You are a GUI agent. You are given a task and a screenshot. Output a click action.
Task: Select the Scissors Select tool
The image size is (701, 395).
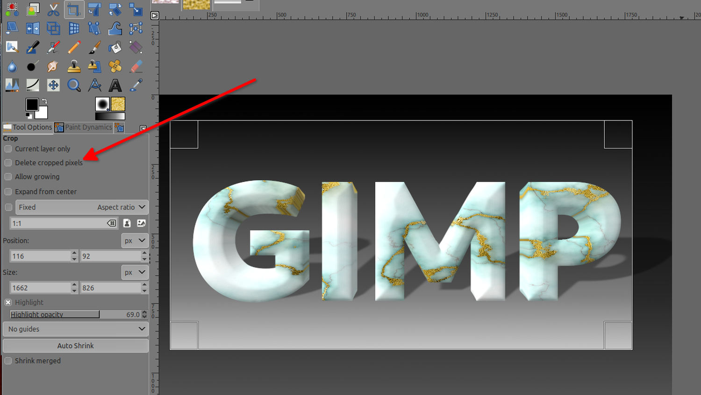coord(53,9)
